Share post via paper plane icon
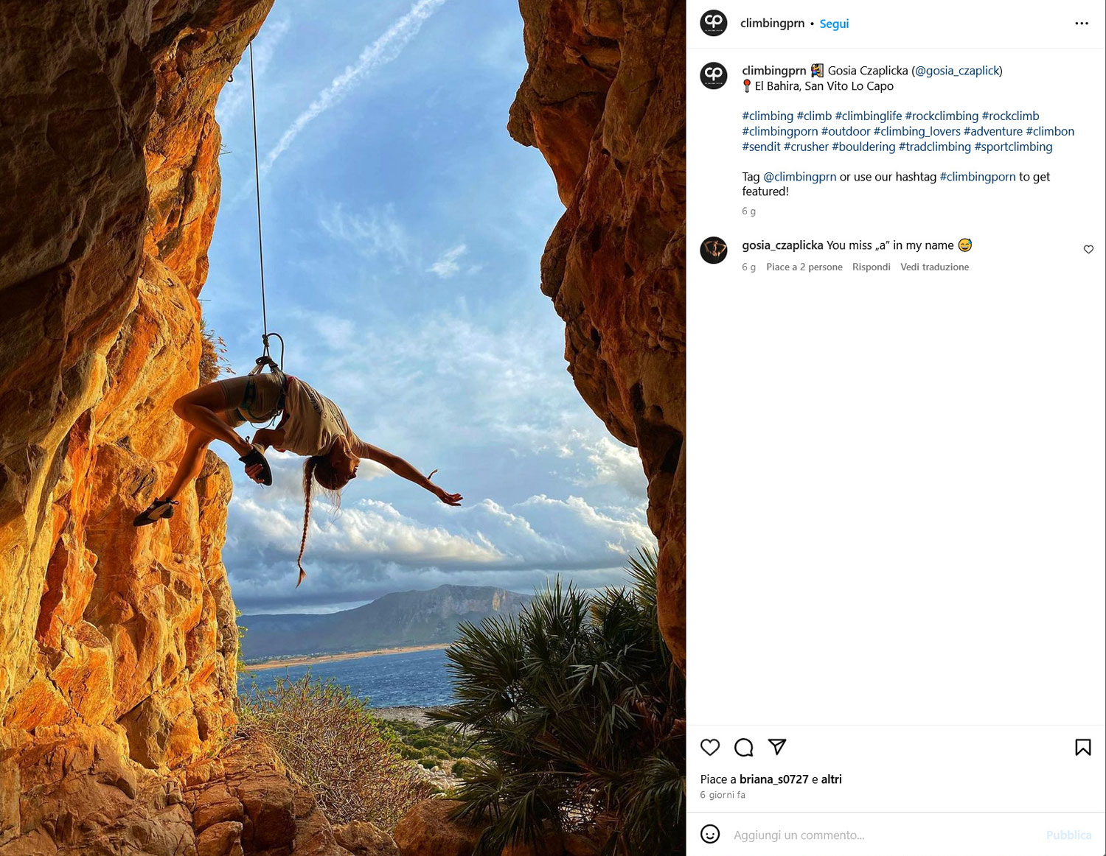Image resolution: width=1106 pixels, height=856 pixels. pos(777,747)
